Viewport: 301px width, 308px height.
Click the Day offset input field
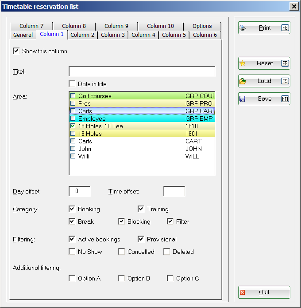click(x=79, y=191)
